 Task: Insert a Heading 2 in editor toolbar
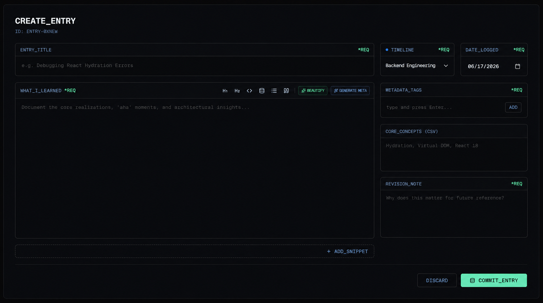point(237,91)
